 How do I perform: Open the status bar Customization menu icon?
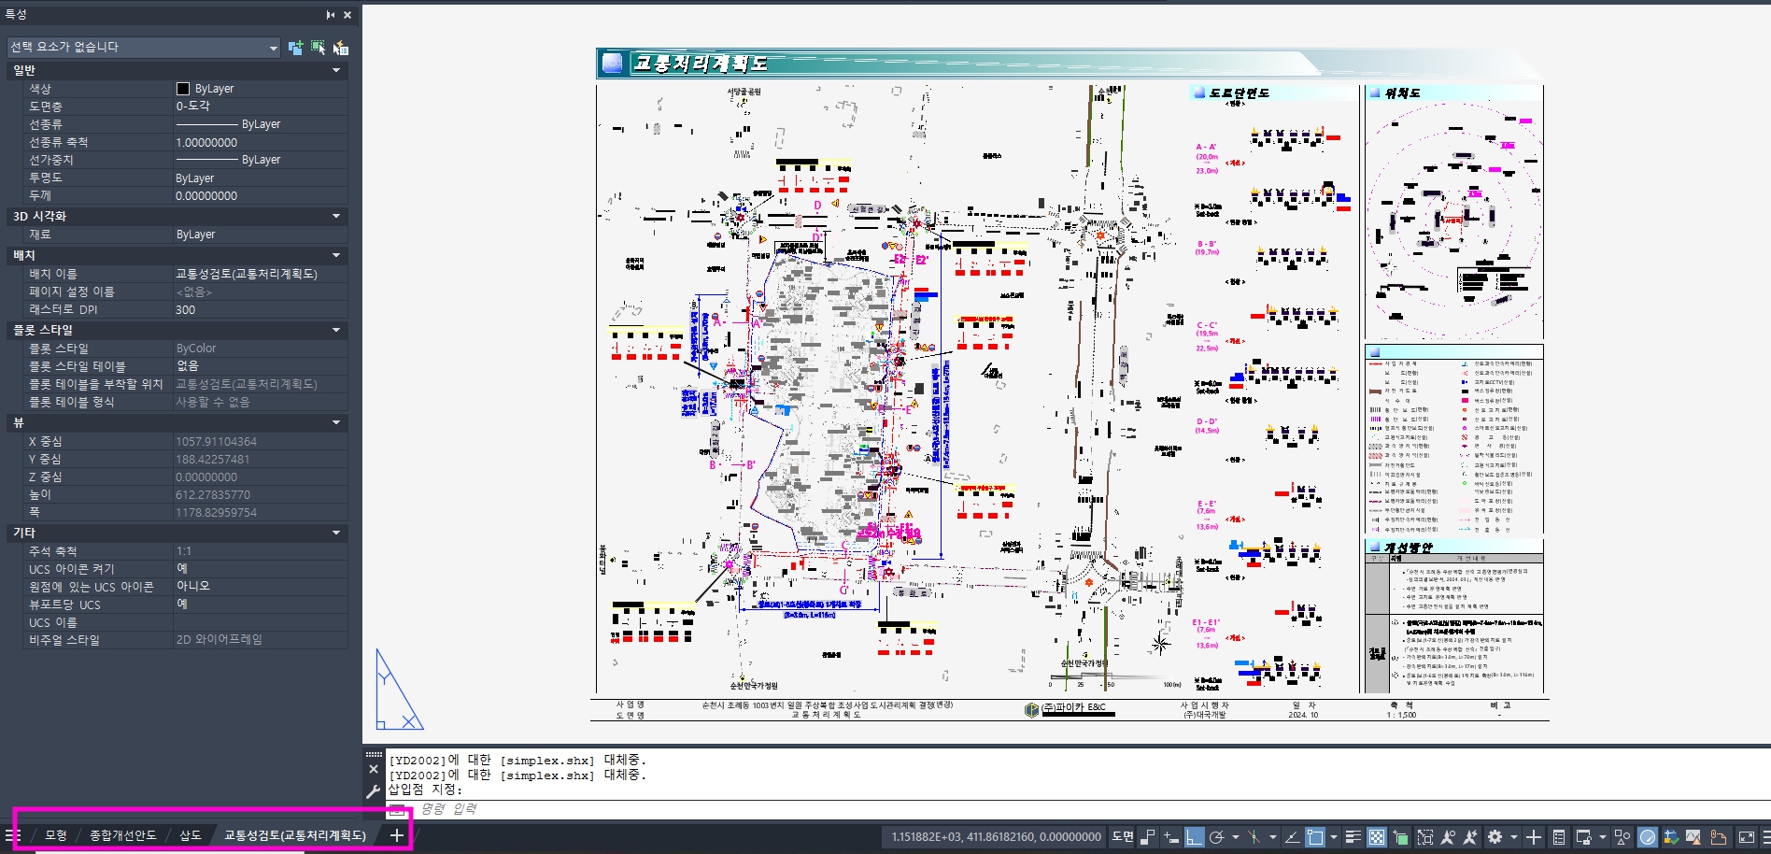coord(1765,837)
